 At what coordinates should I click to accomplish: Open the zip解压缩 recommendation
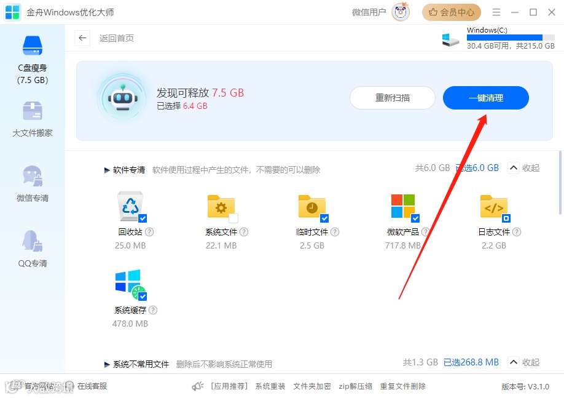point(355,386)
